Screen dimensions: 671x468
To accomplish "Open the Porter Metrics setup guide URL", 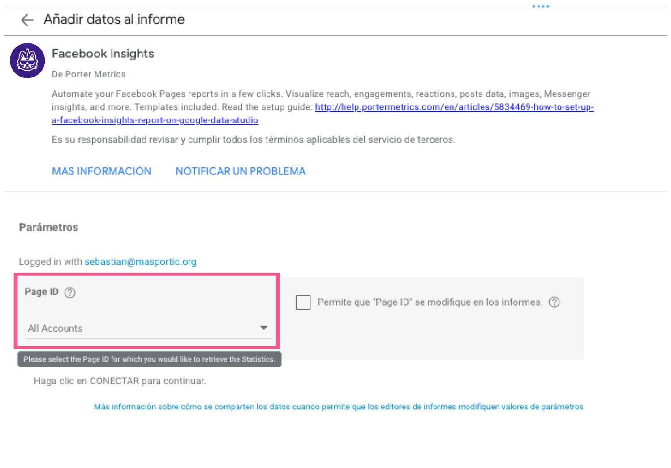I will [x=454, y=107].
